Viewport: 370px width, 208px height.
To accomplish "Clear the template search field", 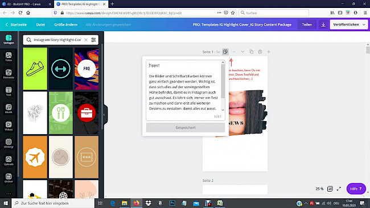I will 86,40.
